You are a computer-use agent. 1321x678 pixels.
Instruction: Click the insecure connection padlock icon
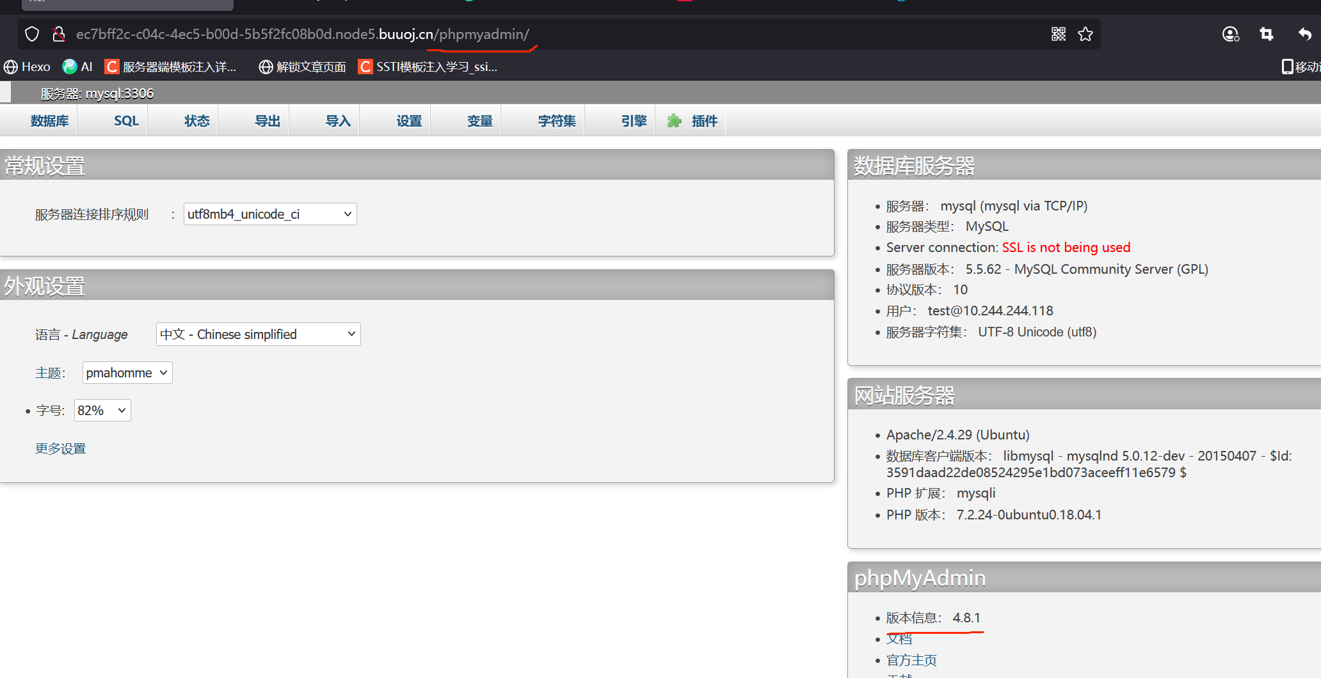pyautogui.click(x=58, y=34)
